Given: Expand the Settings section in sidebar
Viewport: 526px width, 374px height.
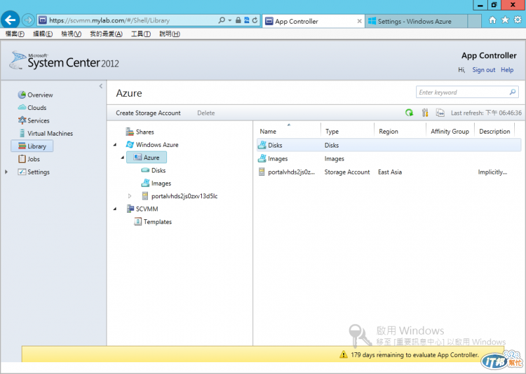Looking at the screenshot, I should (x=7, y=172).
